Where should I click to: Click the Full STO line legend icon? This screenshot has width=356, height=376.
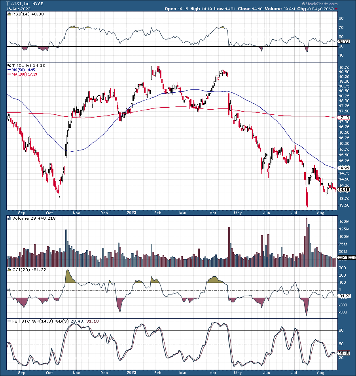9,321
